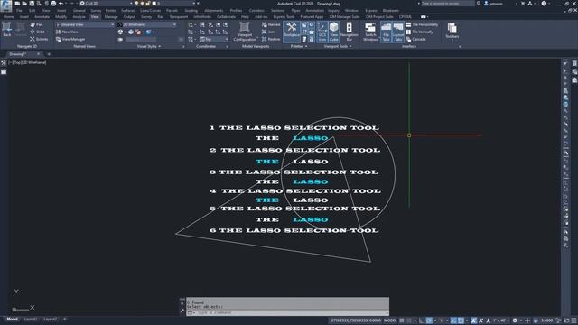Expand the Palettes panel

tap(299, 46)
